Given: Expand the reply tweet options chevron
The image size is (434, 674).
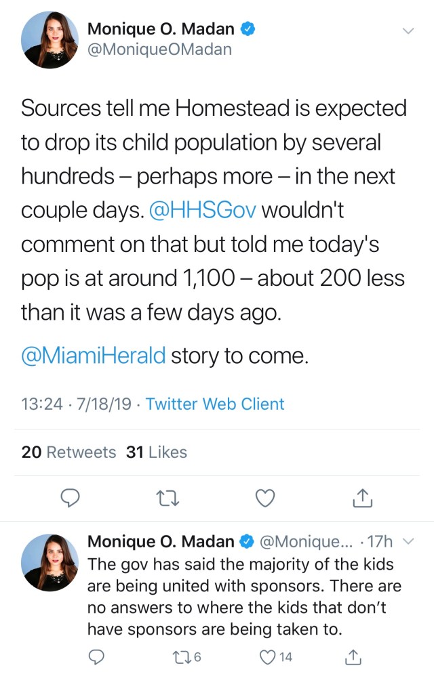Looking at the screenshot, I should coord(408,542).
